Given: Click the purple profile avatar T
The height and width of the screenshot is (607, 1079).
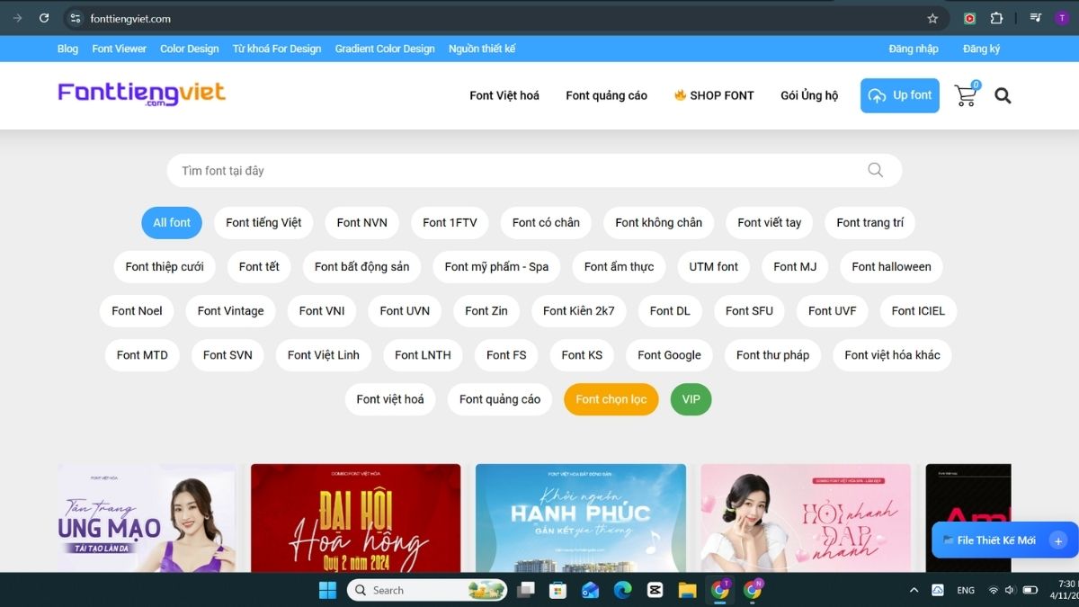Looking at the screenshot, I should point(1060,18).
